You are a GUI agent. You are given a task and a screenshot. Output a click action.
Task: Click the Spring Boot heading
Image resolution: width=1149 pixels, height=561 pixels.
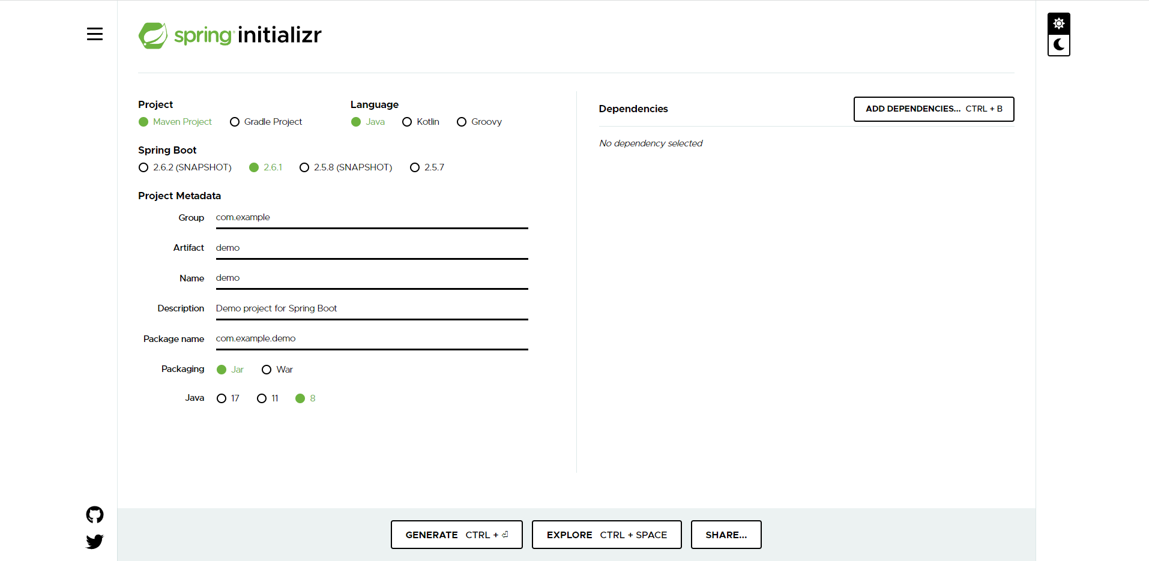(167, 150)
